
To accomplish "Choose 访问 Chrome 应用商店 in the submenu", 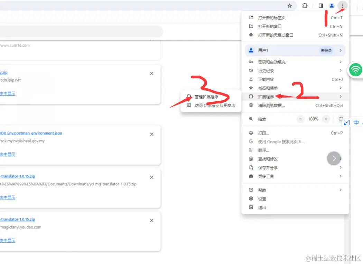I will tap(211, 105).
